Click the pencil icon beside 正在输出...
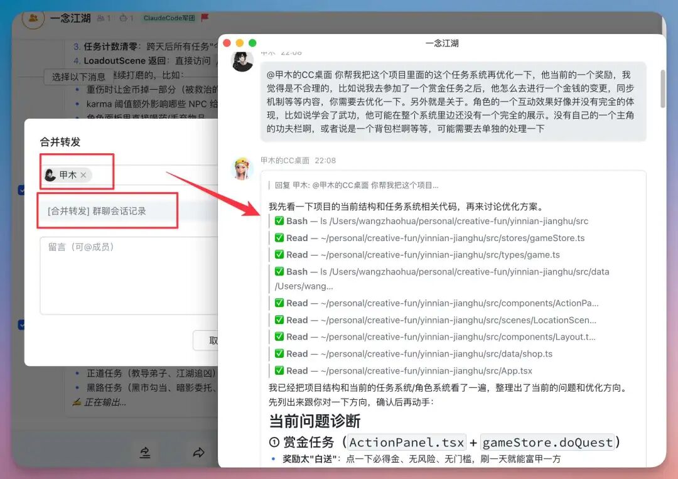Screen dimensions: 678x479 pyautogui.click(x=77, y=402)
